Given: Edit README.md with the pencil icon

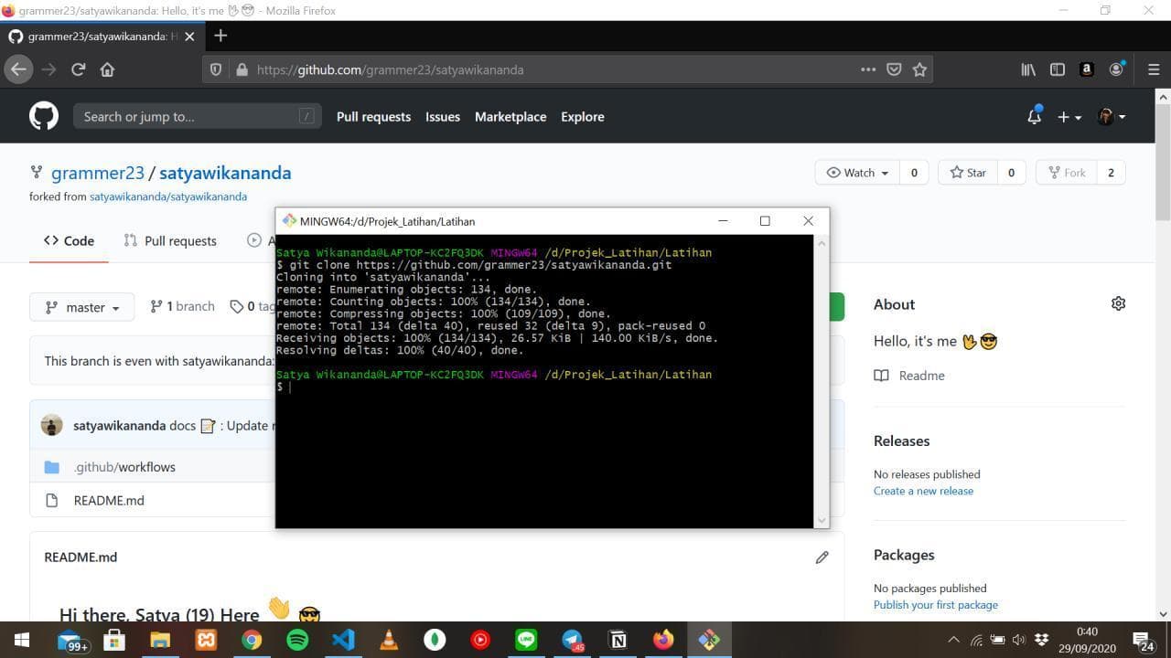Looking at the screenshot, I should 822,557.
